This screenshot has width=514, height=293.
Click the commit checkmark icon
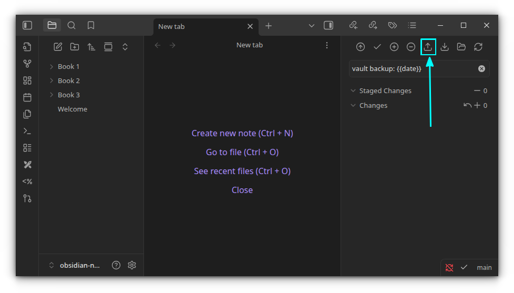click(377, 47)
